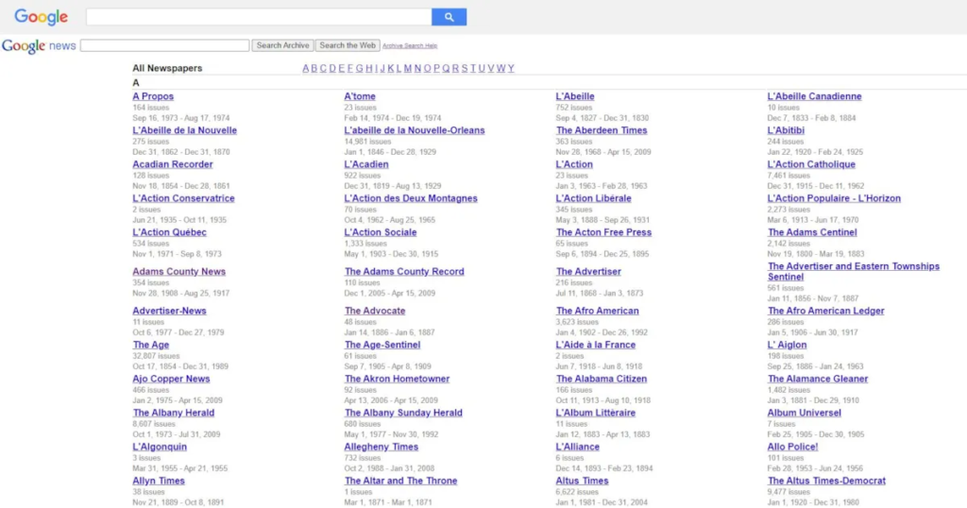Open The Altus Times-Democrat link
The image size is (967, 508).
[x=826, y=481]
